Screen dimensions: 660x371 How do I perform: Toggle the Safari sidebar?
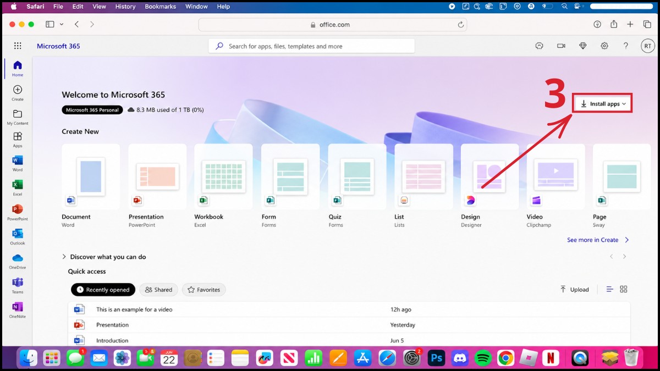[x=50, y=24]
